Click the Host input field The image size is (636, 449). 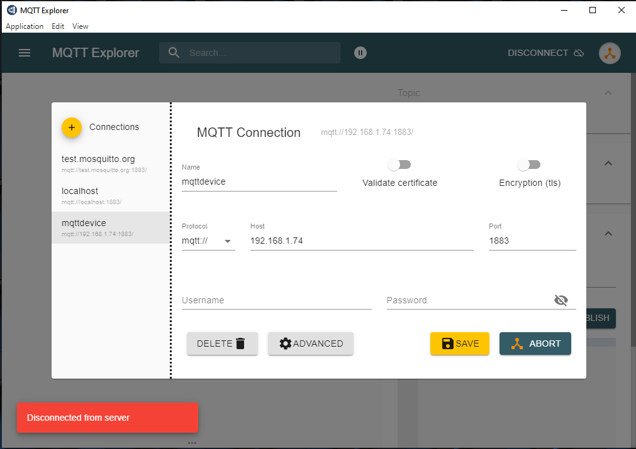[362, 241]
